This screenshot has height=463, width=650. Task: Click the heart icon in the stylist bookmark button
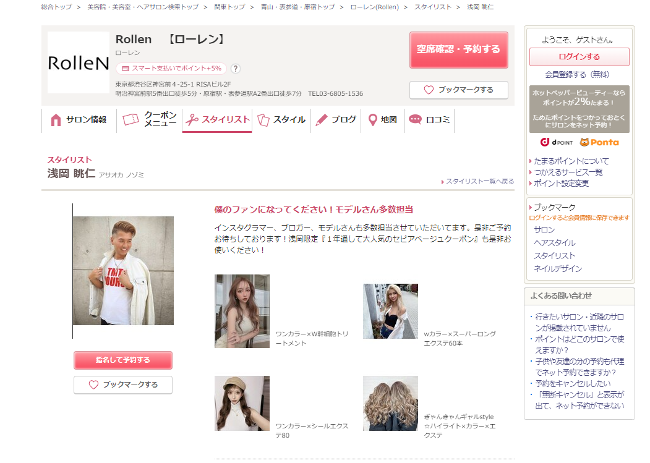click(93, 384)
